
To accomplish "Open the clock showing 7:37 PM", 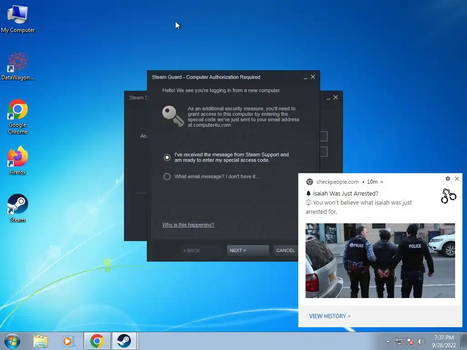I will coord(444,341).
